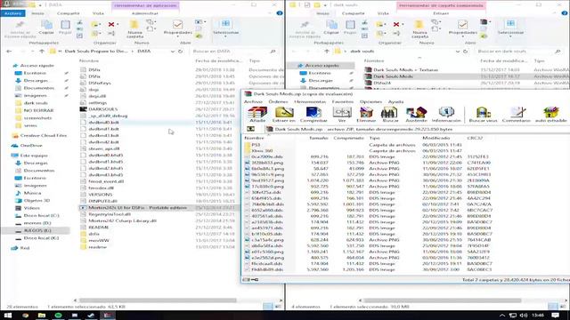The image size is (570, 320).
Task: Click the auto extraíble icon in WinRAR
Action: pos(550,115)
